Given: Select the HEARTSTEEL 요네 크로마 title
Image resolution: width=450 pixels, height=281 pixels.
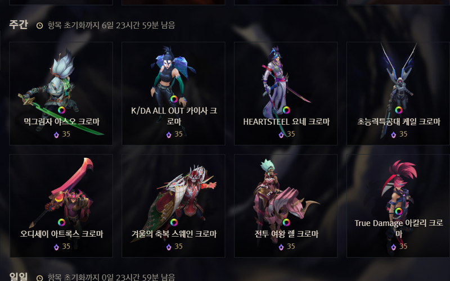Looking at the screenshot, I should point(286,121).
